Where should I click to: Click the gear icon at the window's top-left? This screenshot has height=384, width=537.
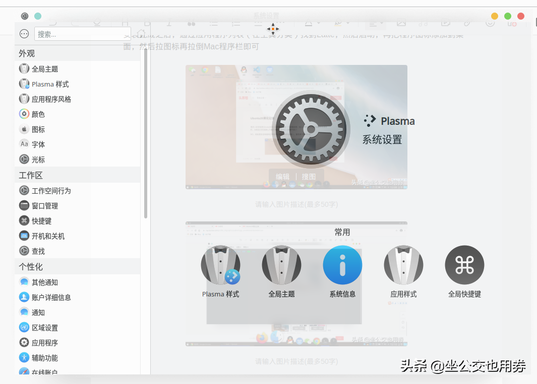click(25, 16)
